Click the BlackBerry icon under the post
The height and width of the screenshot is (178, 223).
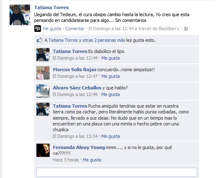click(x=38, y=29)
